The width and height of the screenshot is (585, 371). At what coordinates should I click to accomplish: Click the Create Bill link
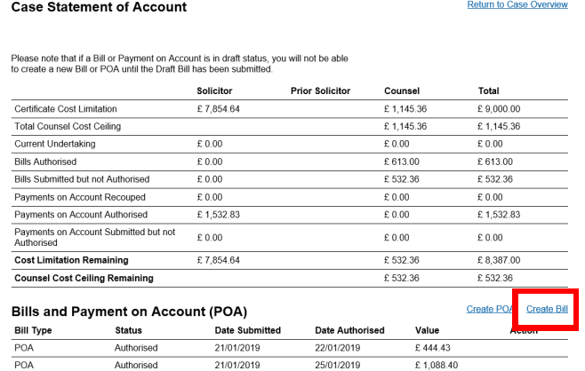547,309
